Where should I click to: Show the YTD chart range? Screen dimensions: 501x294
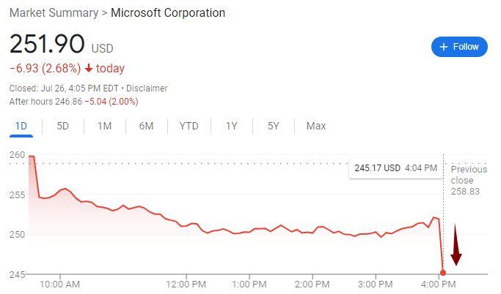pyautogui.click(x=189, y=126)
